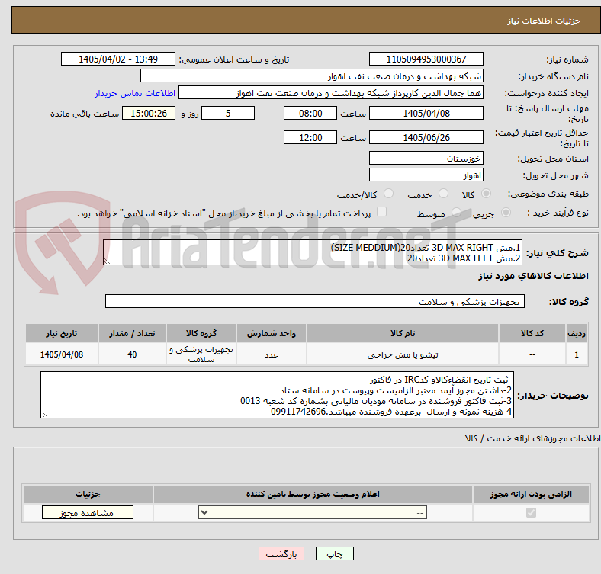Image resolution: width=601 pixels, height=574 pixels.
Task: Click the کد کالا column header
Action: 532,333
